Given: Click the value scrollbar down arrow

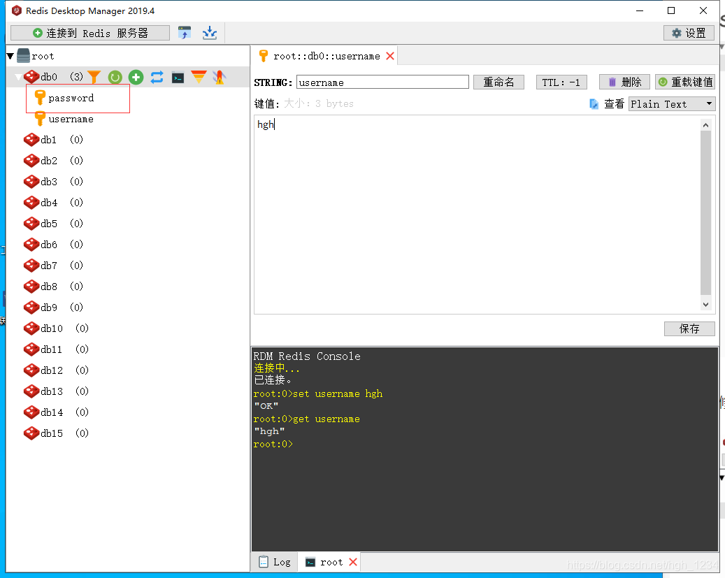Looking at the screenshot, I should point(705,304).
